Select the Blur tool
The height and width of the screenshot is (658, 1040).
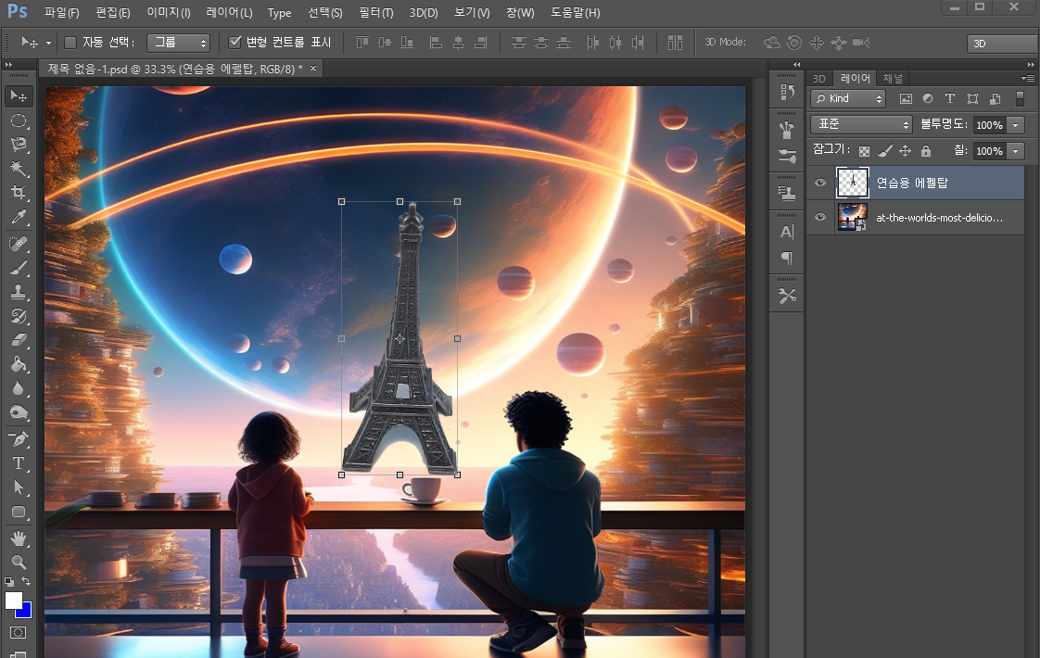point(19,388)
